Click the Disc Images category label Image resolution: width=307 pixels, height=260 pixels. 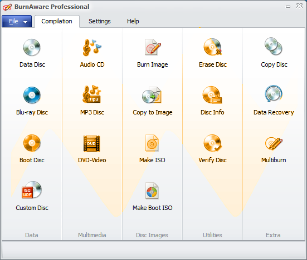pyautogui.click(x=152, y=235)
